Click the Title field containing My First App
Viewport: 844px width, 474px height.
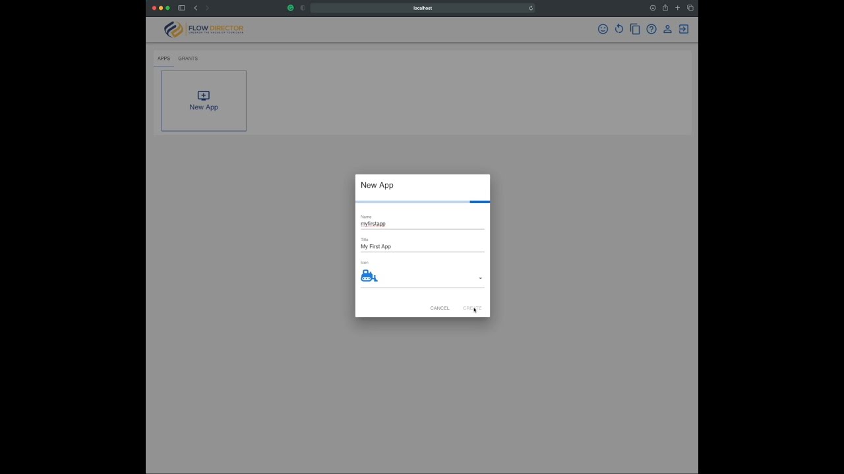(422, 246)
